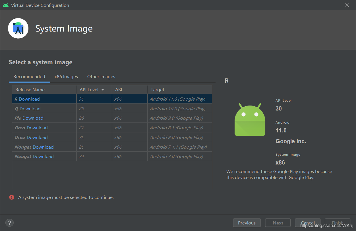Screen dimensions: 356x231
Task: Click API level 29 cell
Action: 94,109
